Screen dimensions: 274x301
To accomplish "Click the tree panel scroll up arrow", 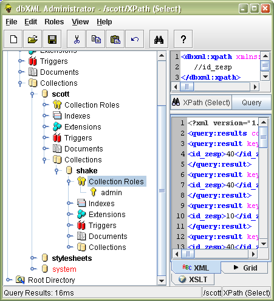I will tap(162, 55).
